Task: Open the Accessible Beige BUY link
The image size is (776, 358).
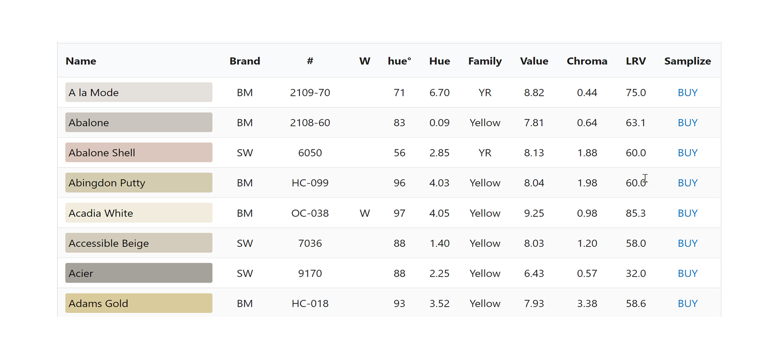Action: (x=687, y=243)
